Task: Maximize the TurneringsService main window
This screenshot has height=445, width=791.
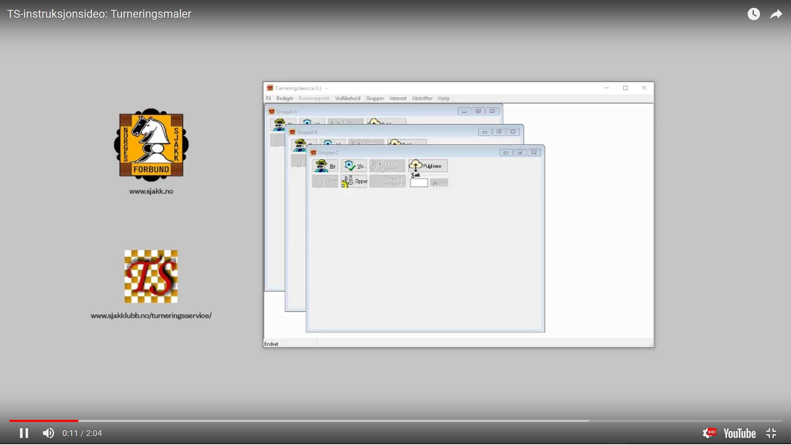Action: pos(626,88)
